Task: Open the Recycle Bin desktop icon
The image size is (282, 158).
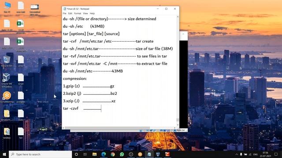Action: click(x=7, y=61)
